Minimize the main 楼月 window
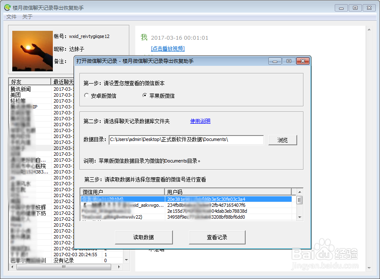Image resolution: width=380 pixels, height=279 pixels. (x=341, y=8)
